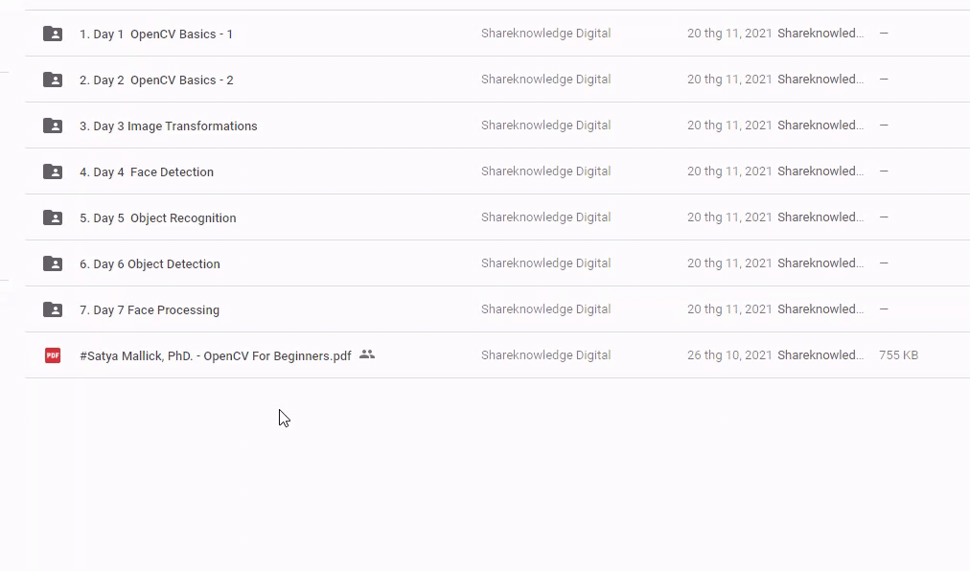Select the '4. Day 4 Face Detection' name
970x571 pixels.
(147, 172)
